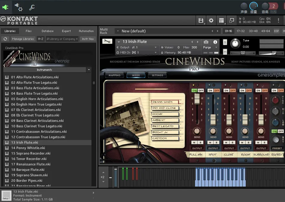This screenshot has width=285, height=202.
Task: Click the 声像 pan knob
Action: point(244,6)
